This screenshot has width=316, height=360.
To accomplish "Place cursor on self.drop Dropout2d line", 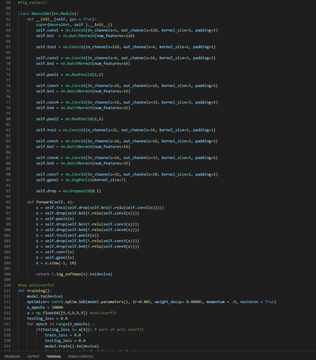I will (x=68, y=191).
